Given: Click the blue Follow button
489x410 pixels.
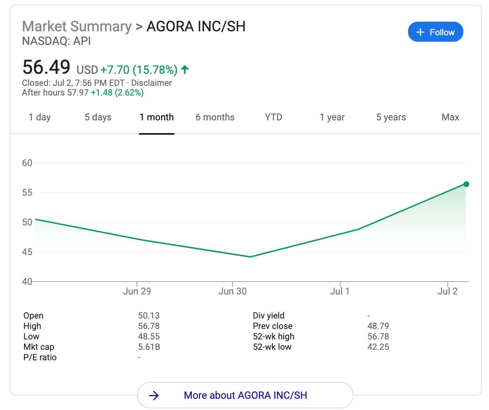Looking at the screenshot, I should [435, 32].
